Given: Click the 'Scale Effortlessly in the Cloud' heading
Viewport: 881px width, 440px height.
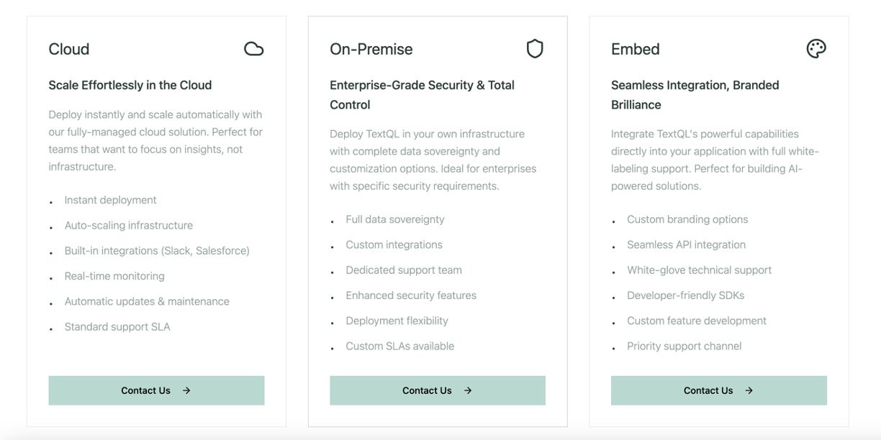Looking at the screenshot, I should click(x=130, y=85).
